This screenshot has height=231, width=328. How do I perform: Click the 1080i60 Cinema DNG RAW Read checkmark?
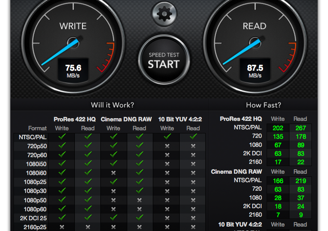[139, 172]
